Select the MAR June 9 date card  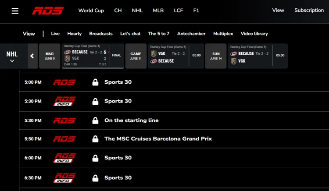[x=50, y=56]
